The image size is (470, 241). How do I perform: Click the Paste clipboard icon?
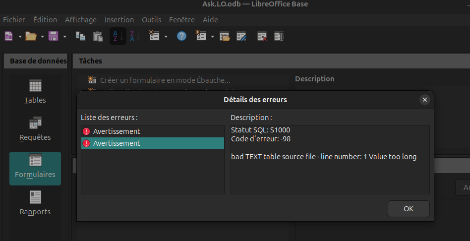click(x=98, y=36)
